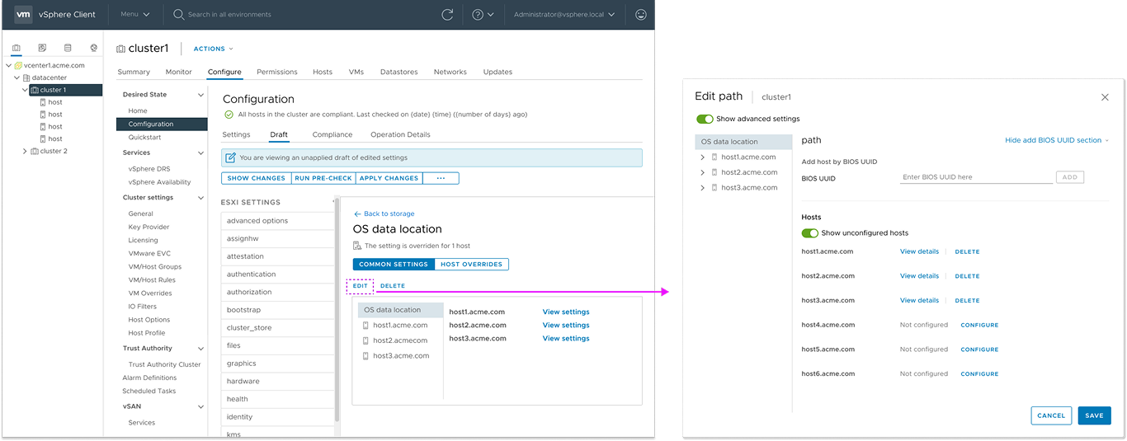Click the smiley feedback icon

point(641,14)
